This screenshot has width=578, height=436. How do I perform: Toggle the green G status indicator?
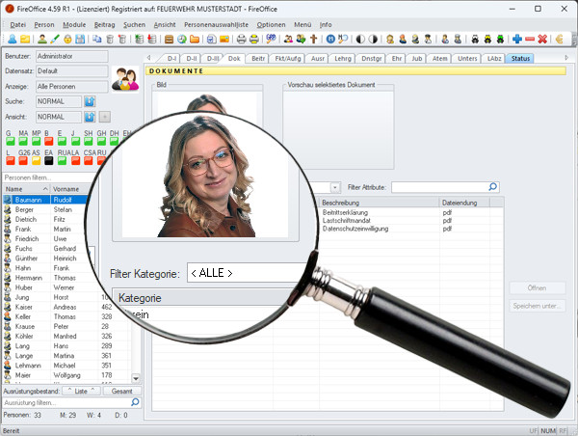(9, 143)
